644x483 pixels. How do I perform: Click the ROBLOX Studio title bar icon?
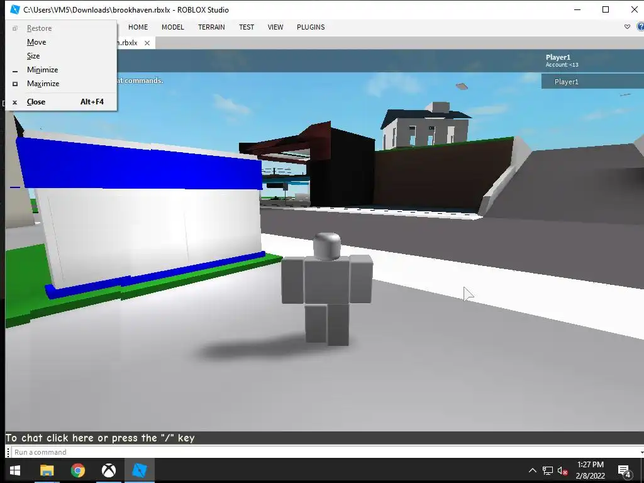[15, 9]
